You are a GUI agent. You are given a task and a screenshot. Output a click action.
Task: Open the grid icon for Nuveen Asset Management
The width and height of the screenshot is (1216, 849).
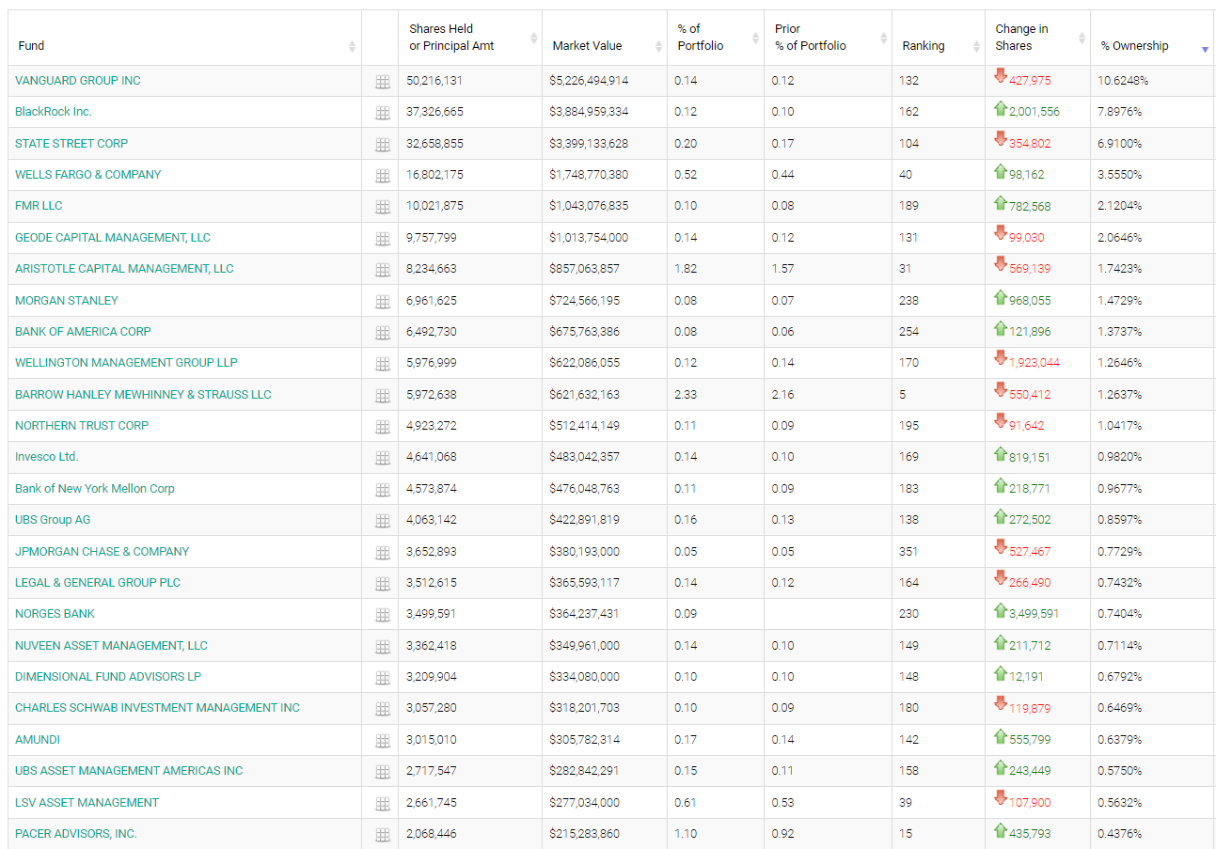pyautogui.click(x=383, y=647)
